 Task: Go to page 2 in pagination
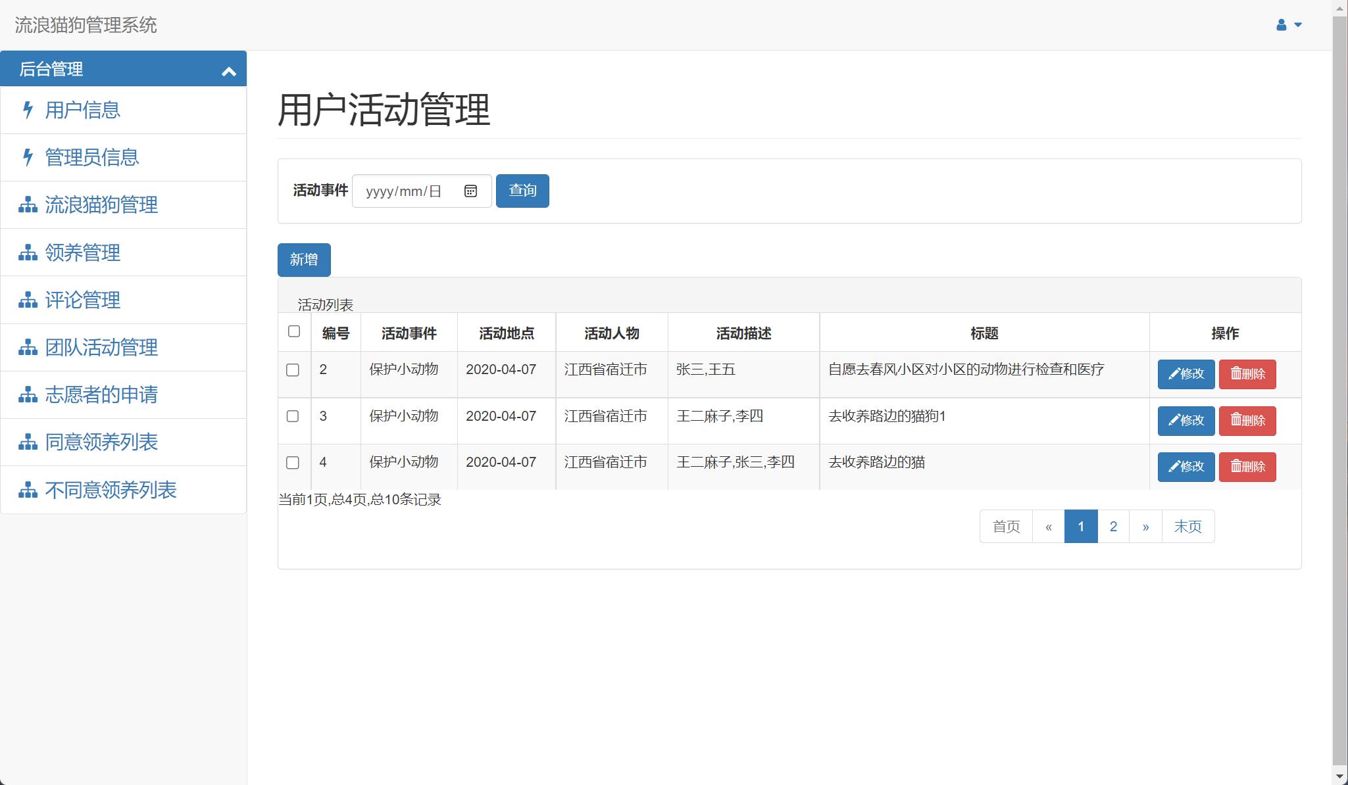tap(1114, 526)
